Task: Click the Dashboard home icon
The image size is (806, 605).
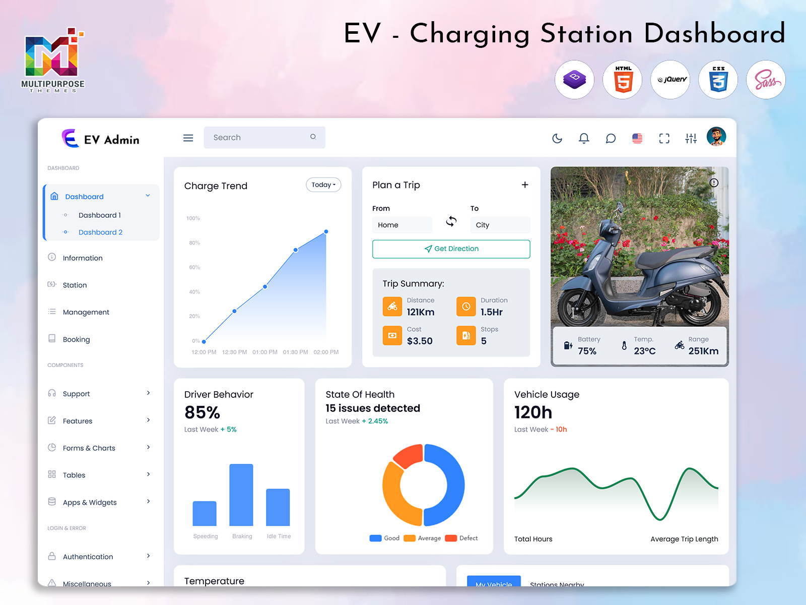Action: click(54, 196)
